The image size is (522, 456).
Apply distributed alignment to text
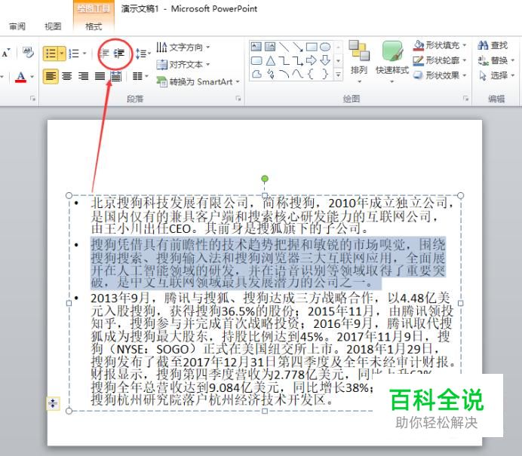point(115,76)
